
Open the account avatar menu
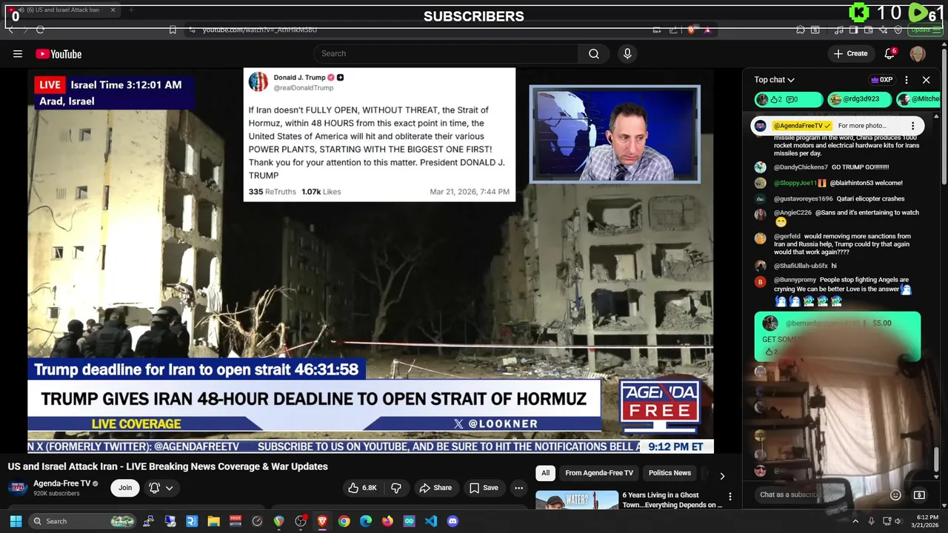tap(918, 53)
